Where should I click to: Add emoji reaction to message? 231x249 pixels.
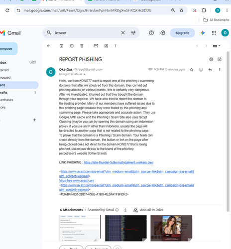[201, 70]
